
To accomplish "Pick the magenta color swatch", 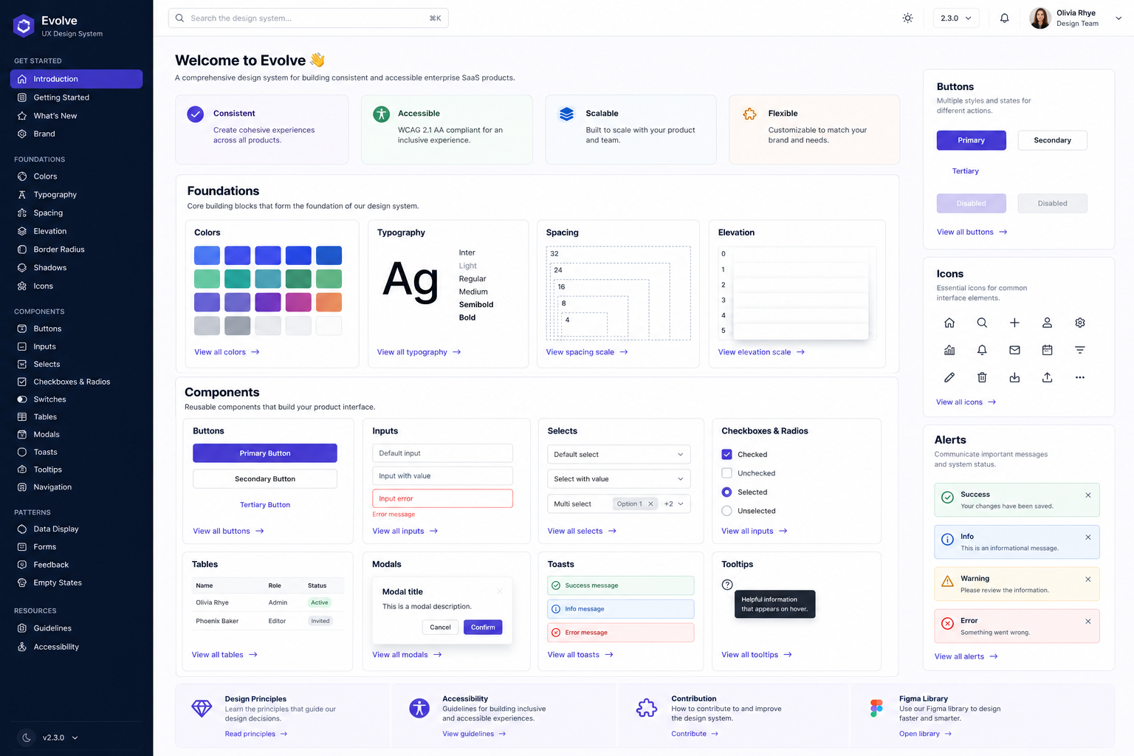I will coord(298,302).
